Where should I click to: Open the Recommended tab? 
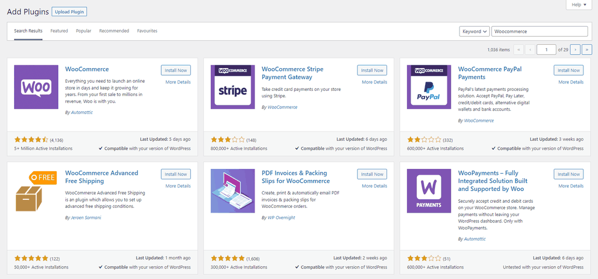coord(114,31)
